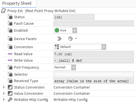Click the Device Facets clock history icon
Image resolution: width=136 pixels, height=102 pixels.
[70, 39]
